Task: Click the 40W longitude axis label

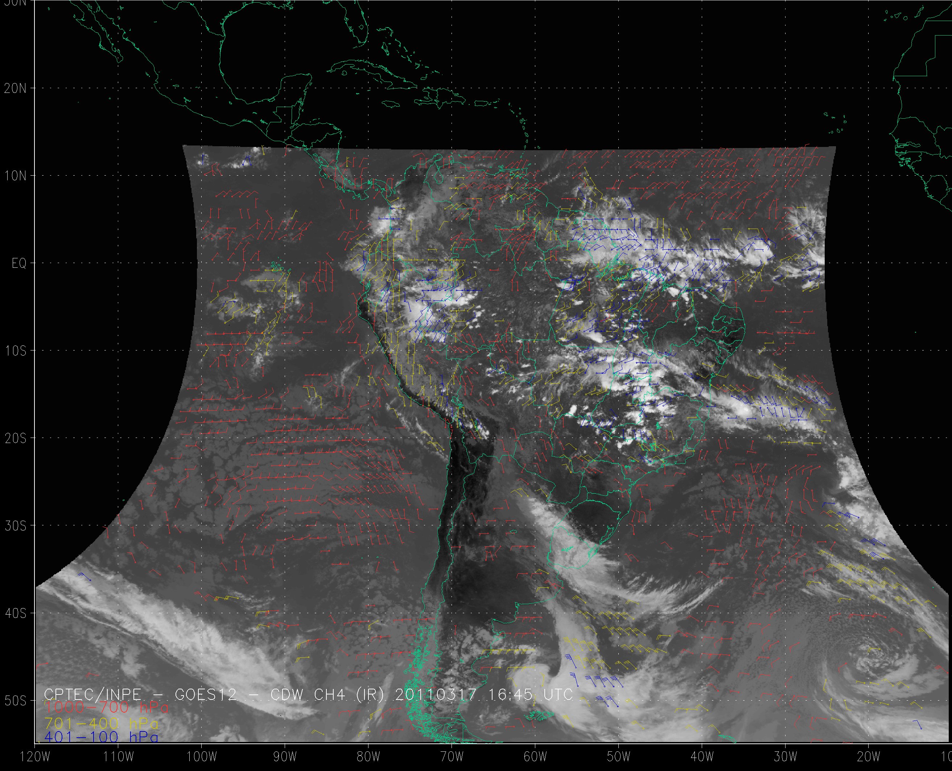Action: point(702,757)
